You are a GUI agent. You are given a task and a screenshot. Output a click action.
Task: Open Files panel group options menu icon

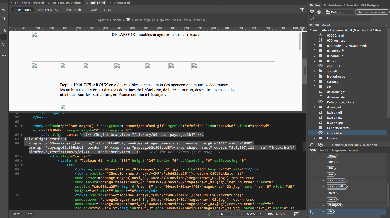[387, 5]
